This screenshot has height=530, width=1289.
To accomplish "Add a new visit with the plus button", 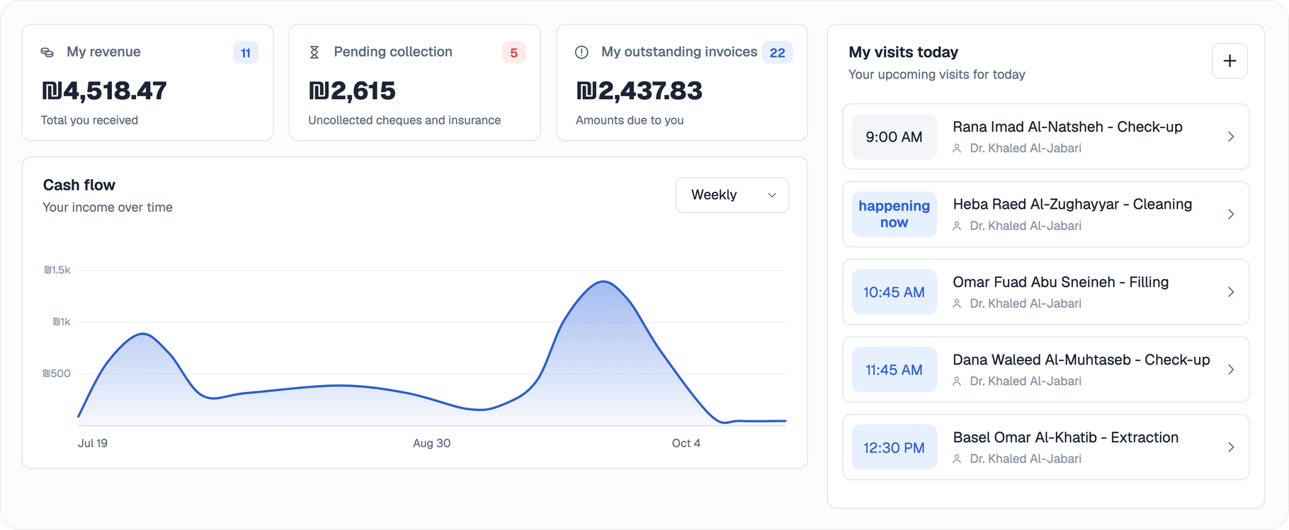I will point(1230,61).
